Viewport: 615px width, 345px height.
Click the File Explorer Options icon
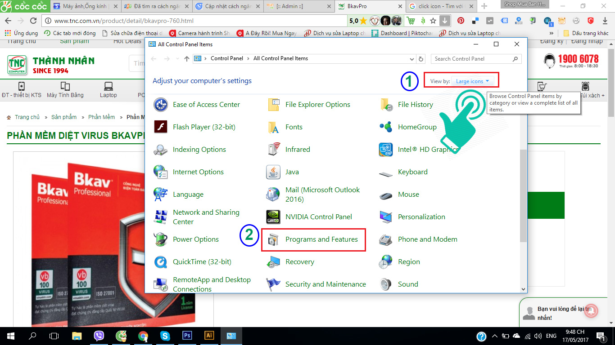273,105
